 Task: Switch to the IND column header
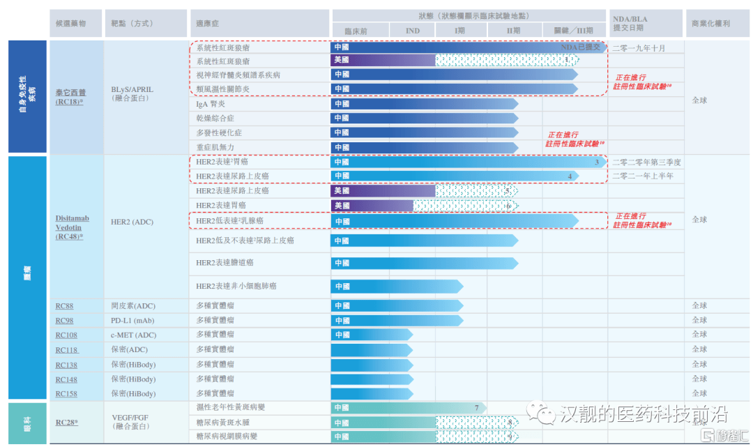tap(411, 30)
